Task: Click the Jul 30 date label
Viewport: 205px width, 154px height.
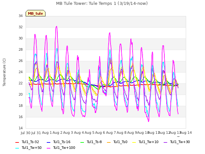Action: click(26, 133)
